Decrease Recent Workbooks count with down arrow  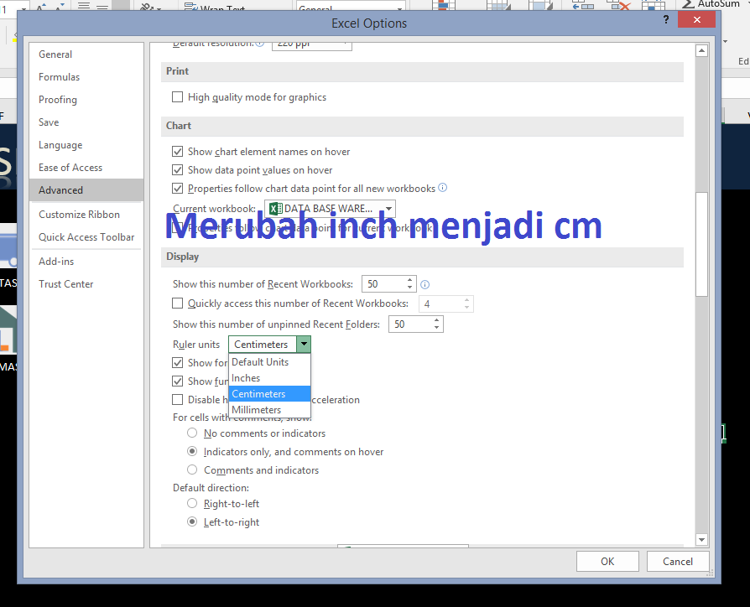tap(410, 288)
